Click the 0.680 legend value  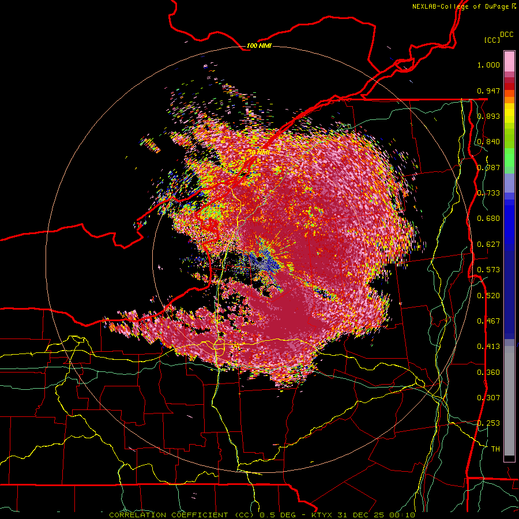(x=488, y=219)
